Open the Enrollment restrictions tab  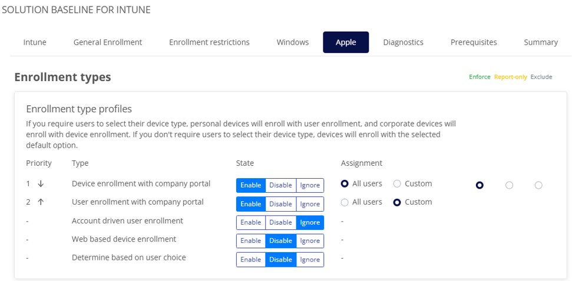click(x=209, y=42)
